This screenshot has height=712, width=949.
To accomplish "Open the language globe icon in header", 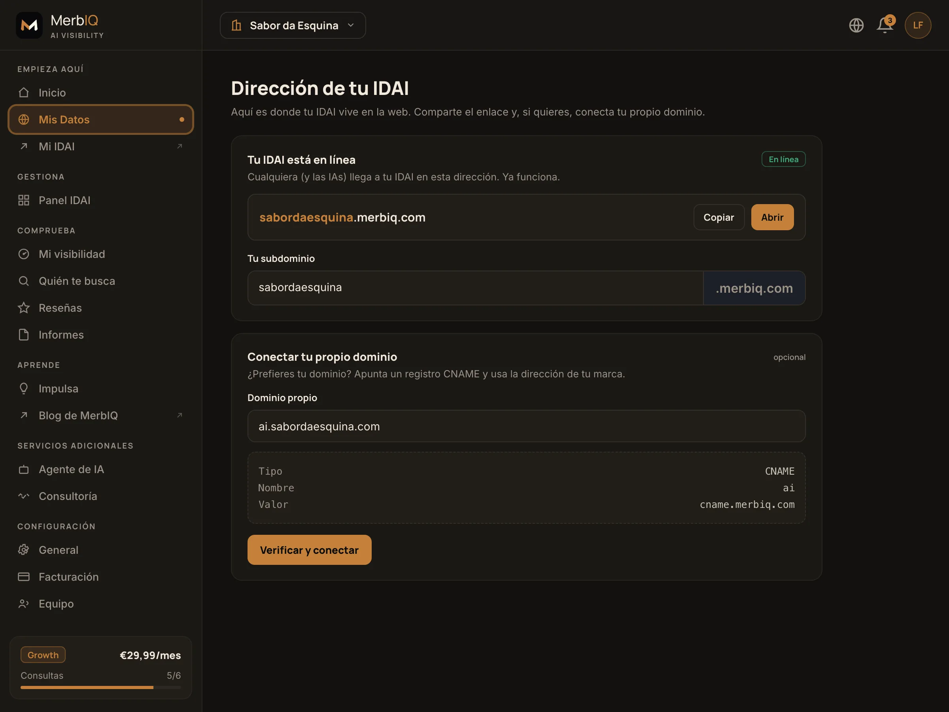I will pyautogui.click(x=856, y=25).
